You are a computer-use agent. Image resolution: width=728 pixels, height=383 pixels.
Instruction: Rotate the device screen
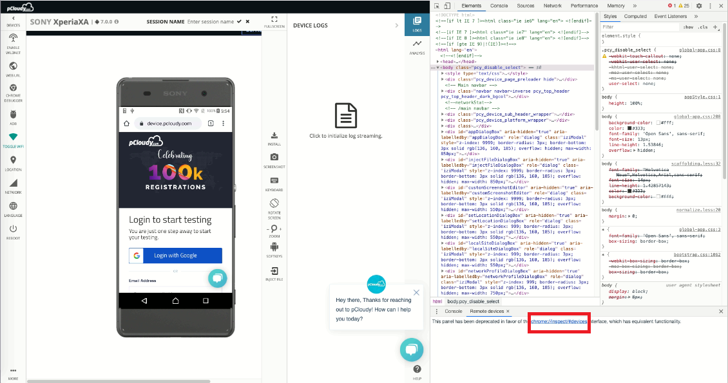click(274, 209)
